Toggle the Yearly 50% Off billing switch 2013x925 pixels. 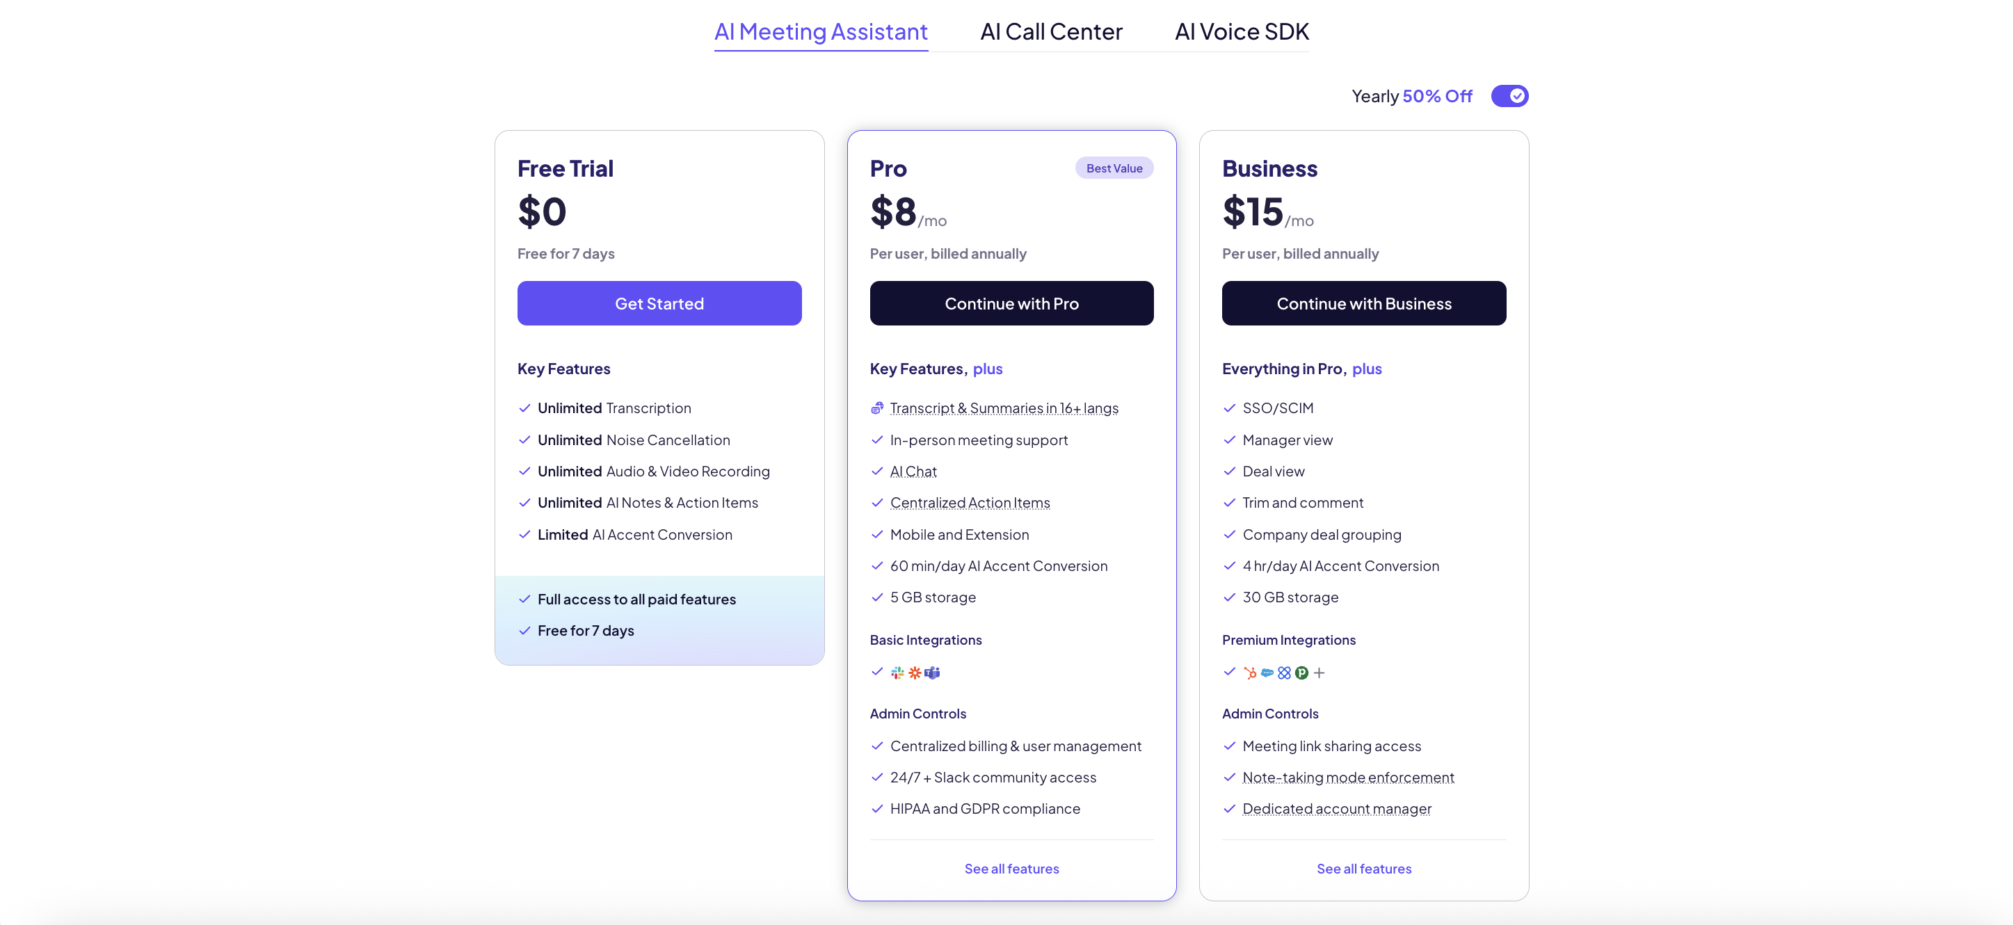pos(1509,96)
